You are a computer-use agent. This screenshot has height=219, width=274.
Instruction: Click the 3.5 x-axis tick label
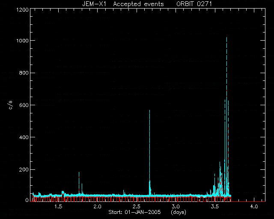(x=214, y=207)
